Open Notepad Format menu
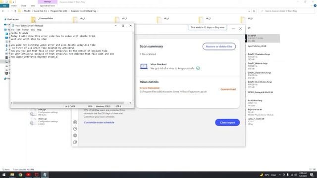The image size is (317, 178). click(x=25, y=30)
